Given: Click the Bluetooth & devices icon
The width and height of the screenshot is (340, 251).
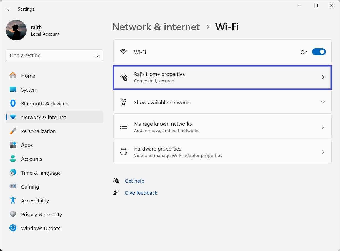Looking at the screenshot, I should click(13, 103).
